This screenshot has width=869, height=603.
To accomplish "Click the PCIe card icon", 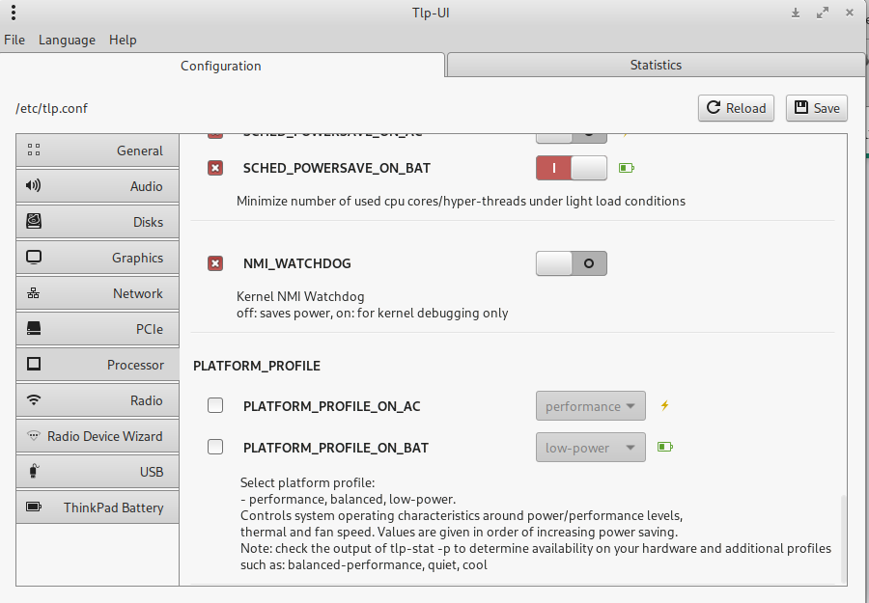I will (x=34, y=328).
